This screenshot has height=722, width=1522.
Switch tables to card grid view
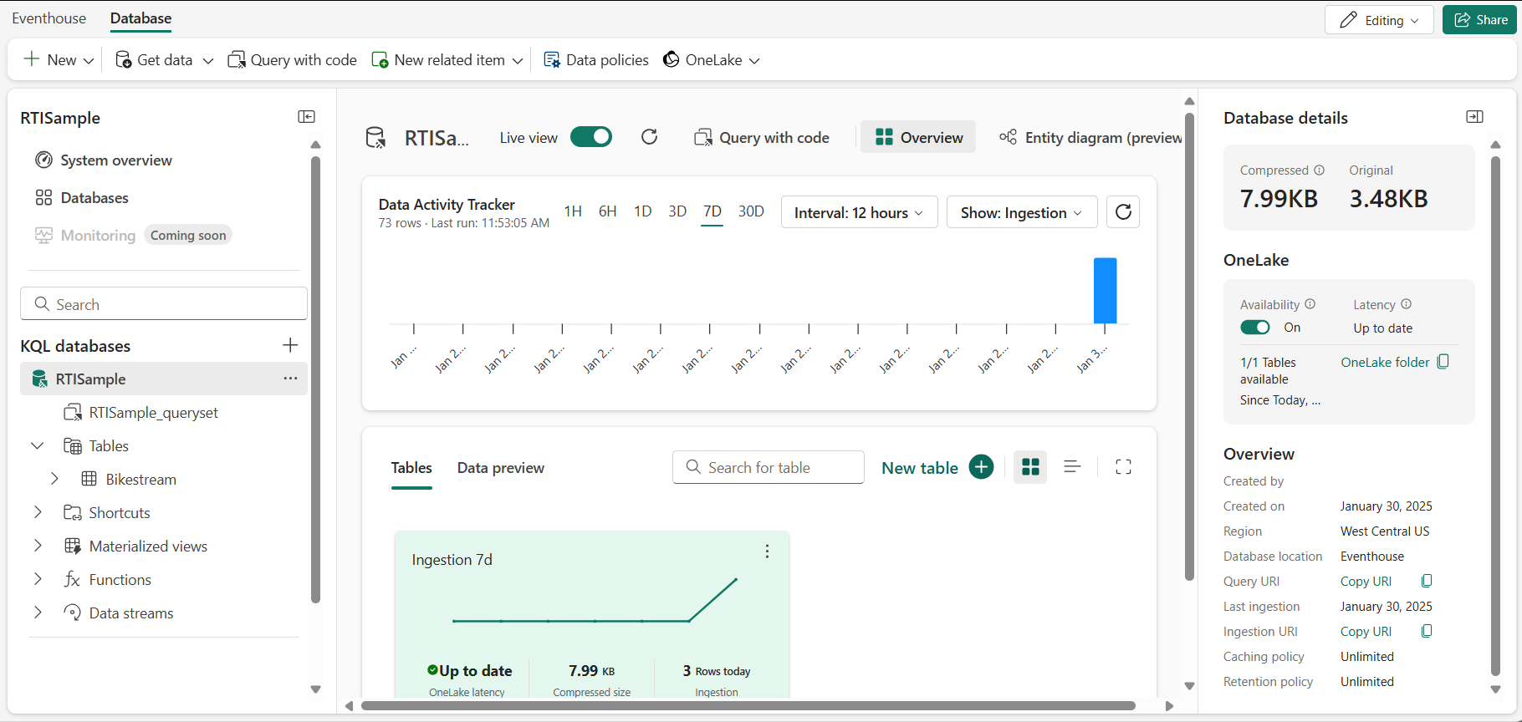click(1031, 467)
